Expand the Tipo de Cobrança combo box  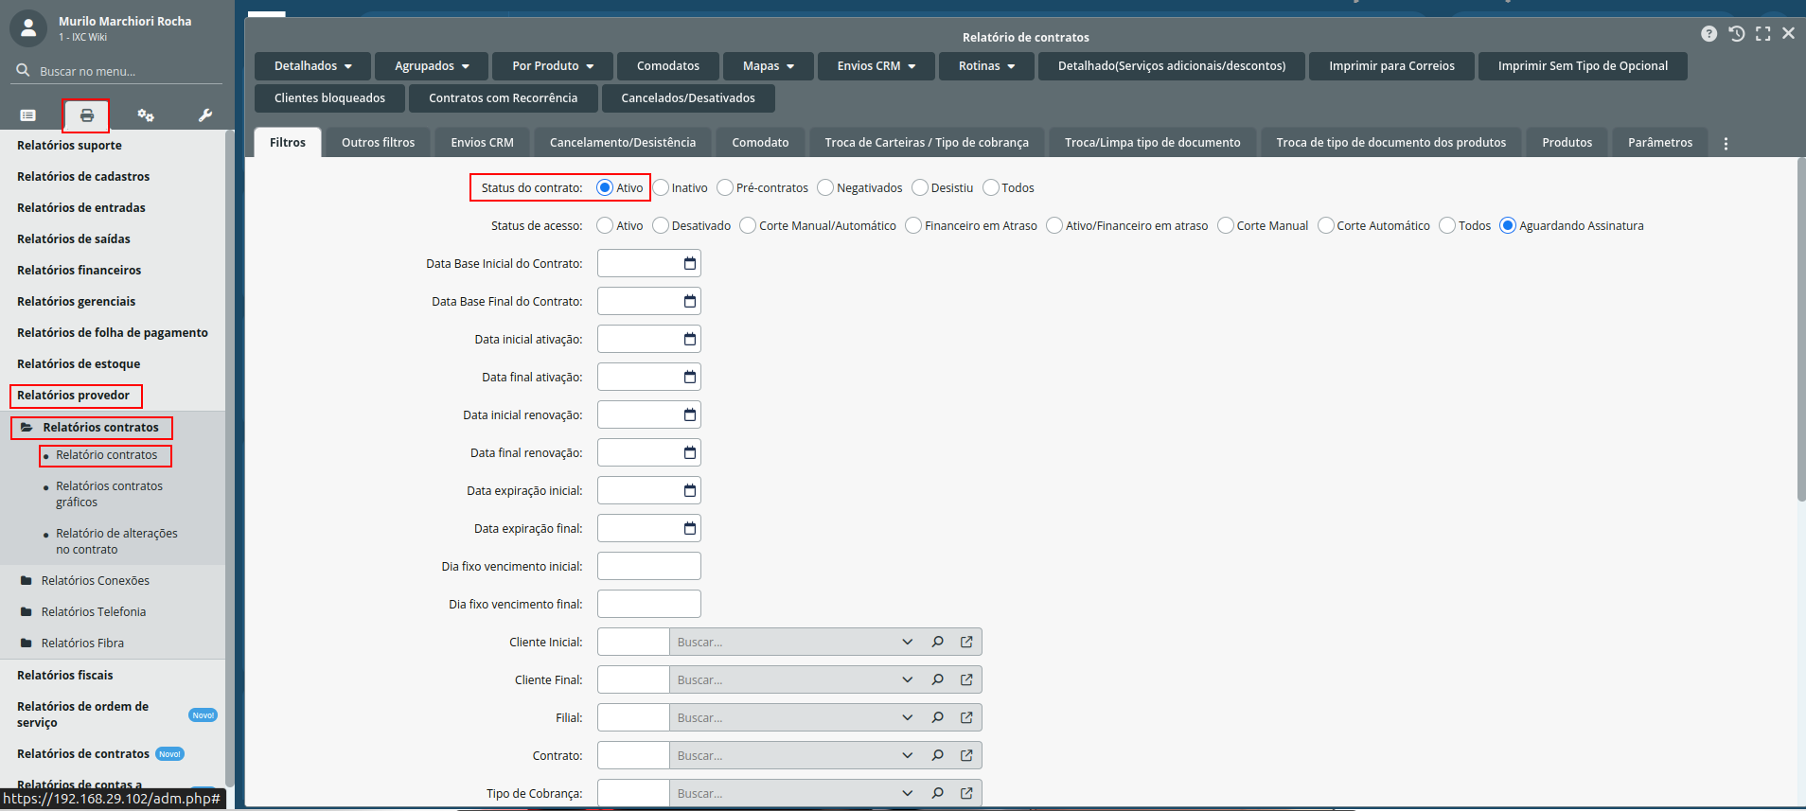click(908, 793)
